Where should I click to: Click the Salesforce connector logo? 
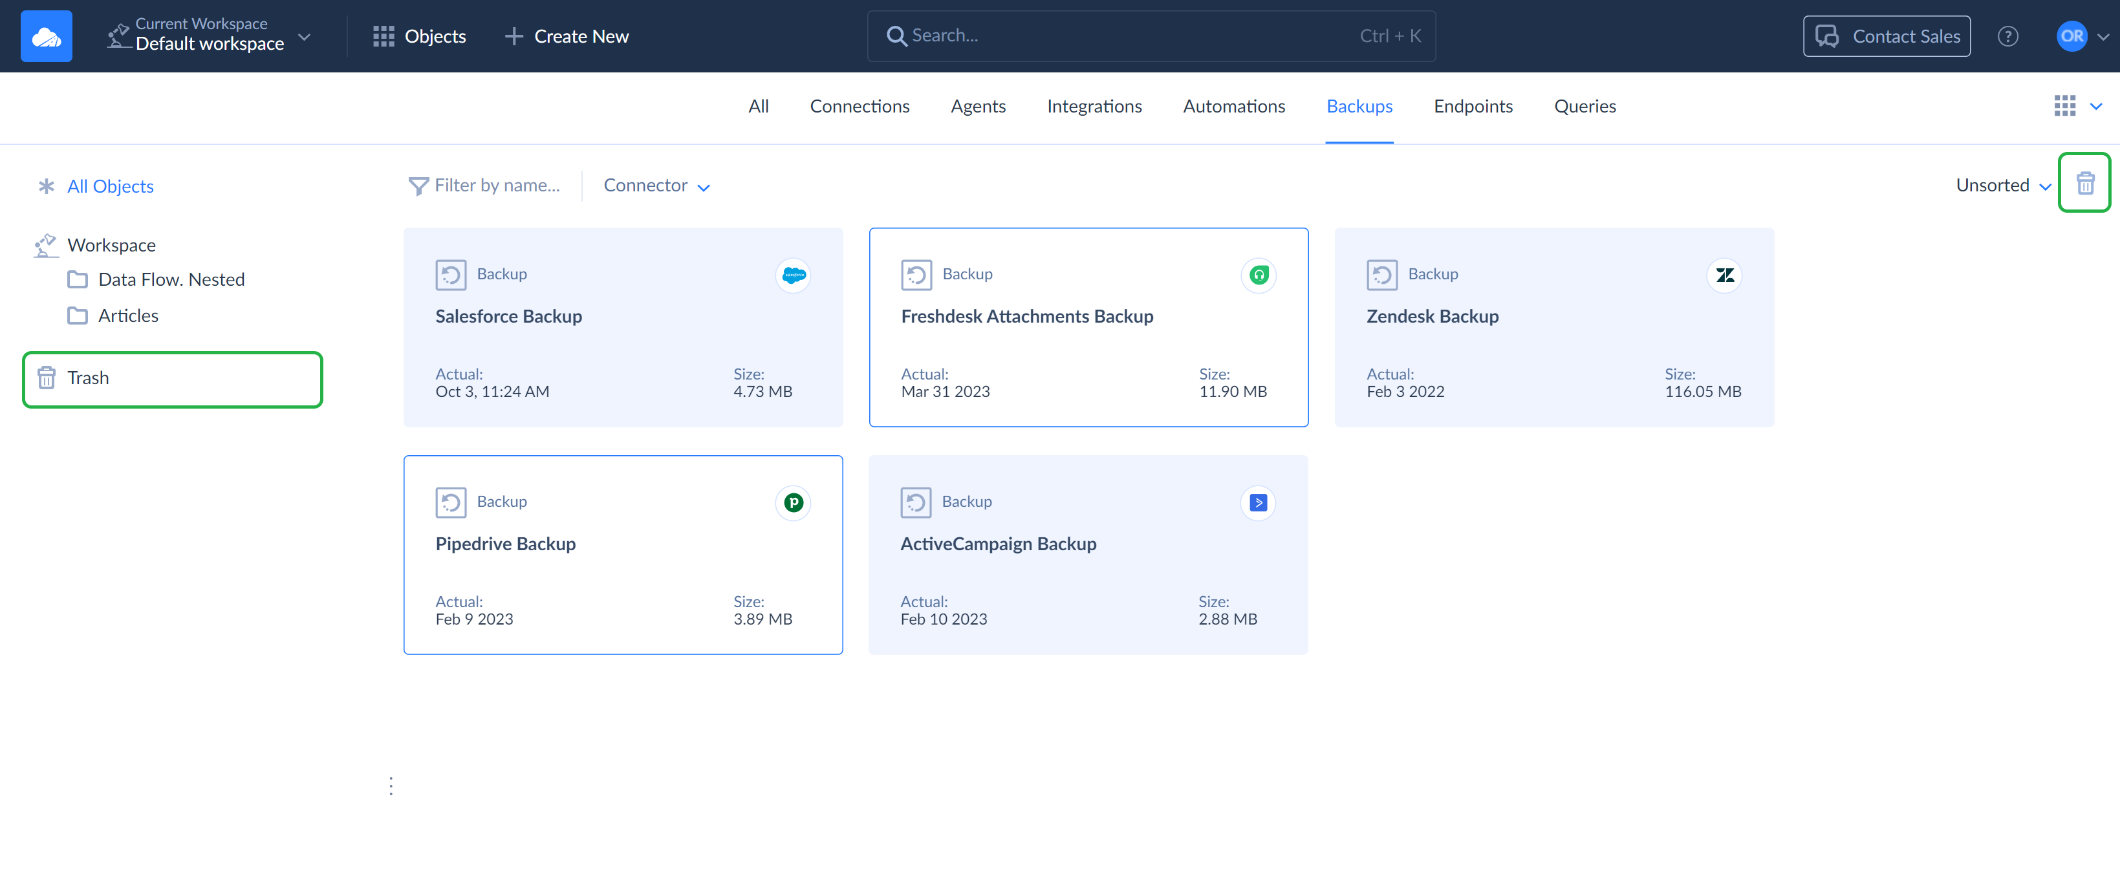pos(794,275)
